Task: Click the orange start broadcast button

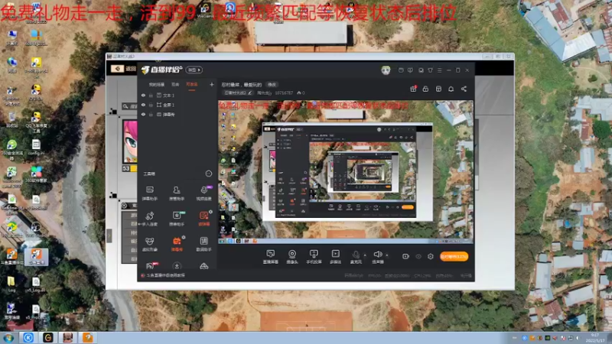Action: (454, 256)
